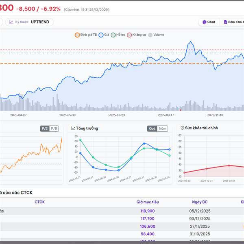244x244 pixels.
Task: Sort by the CTCK column header
Action: (x=39, y=202)
